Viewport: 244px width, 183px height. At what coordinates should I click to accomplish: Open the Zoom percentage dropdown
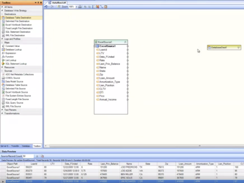[x=76, y=7]
